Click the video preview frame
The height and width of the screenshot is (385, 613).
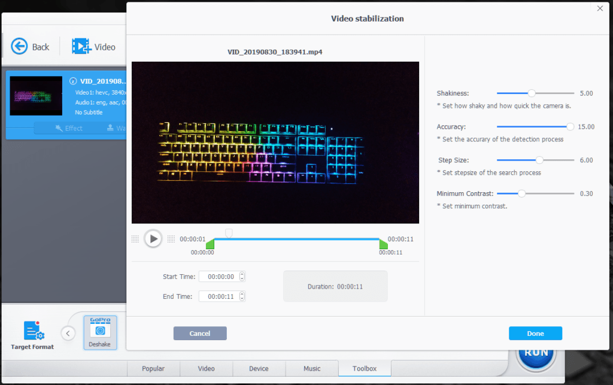275,143
